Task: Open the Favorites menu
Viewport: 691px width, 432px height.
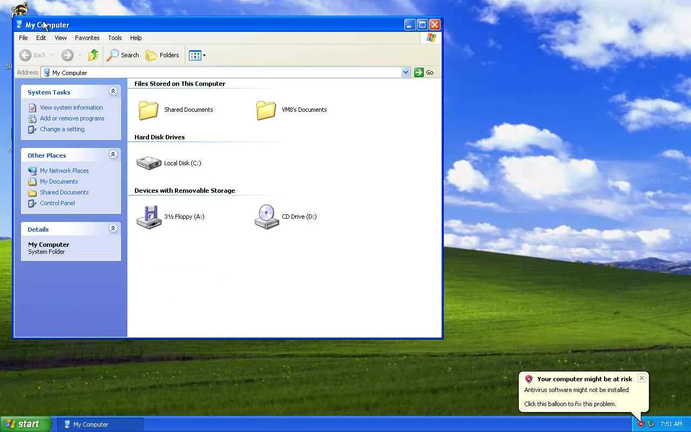Action: [x=87, y=38]
